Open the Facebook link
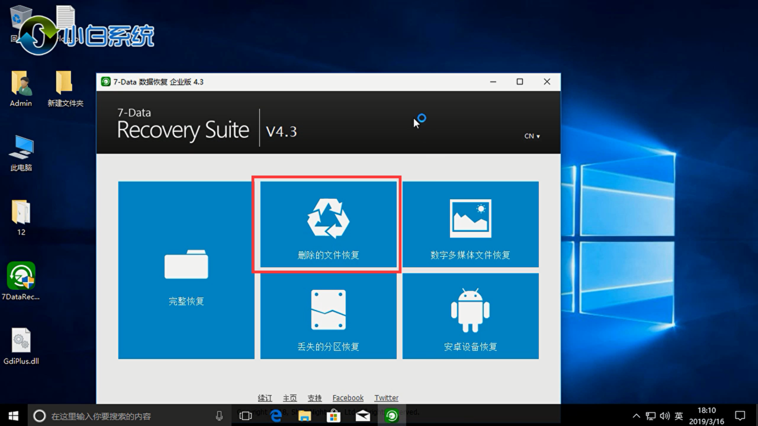Image resolution: width=758 pixels, height=426 pixels. coord(348,398)
